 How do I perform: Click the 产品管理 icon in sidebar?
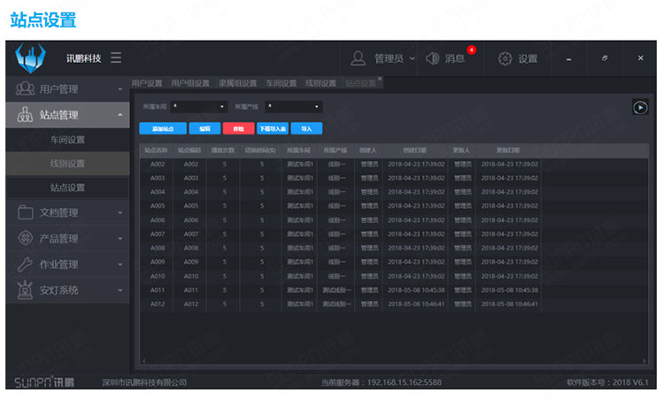[25, 238]
